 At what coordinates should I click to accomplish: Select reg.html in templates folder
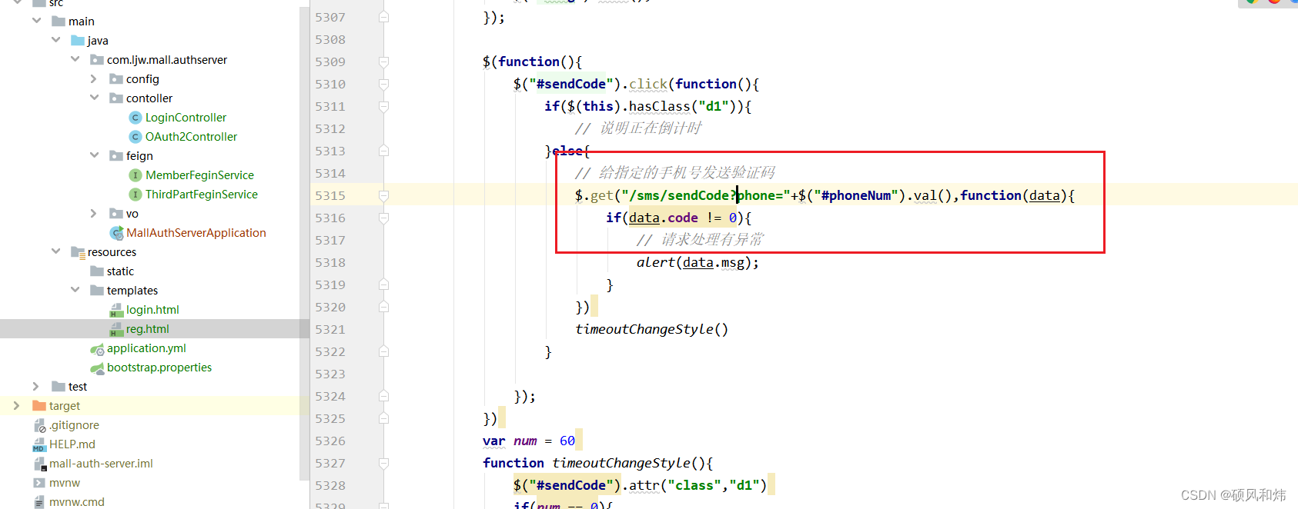(148, 328)
